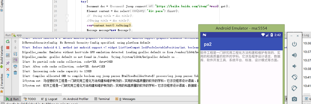Click the last I/System.out line starting 软件工程
This screenshot has width=311, height=104.
pos(110,85)
